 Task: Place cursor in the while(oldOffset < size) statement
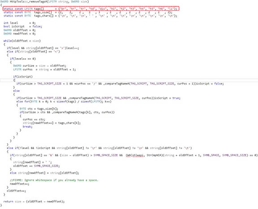coord(22,41)
